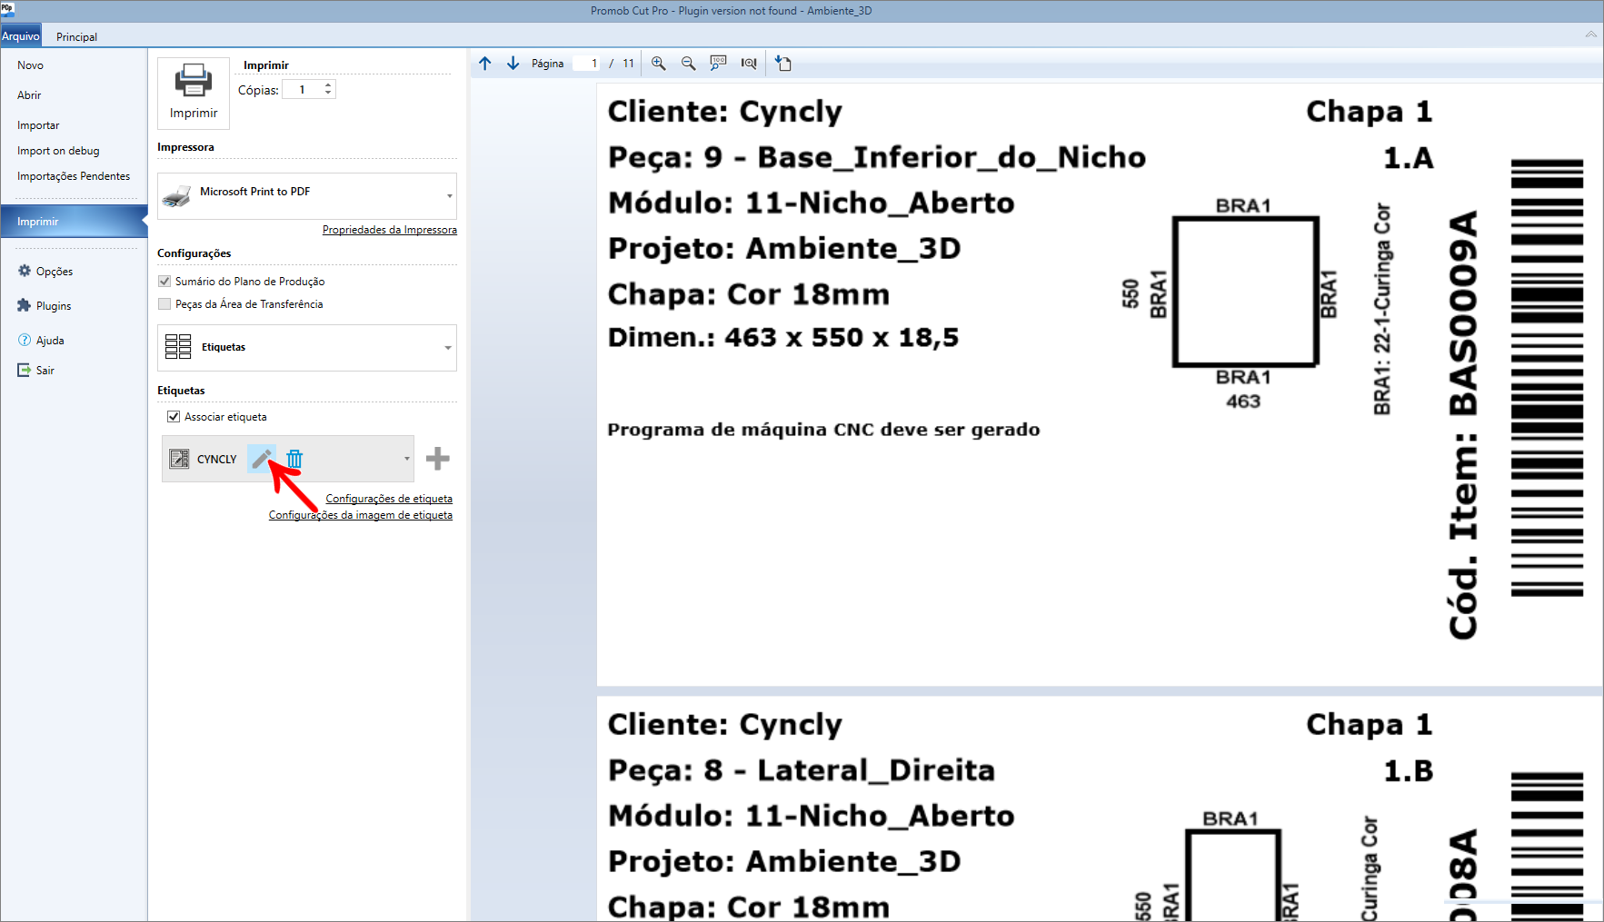Click the first label preview barcode
Viewport: 1604px width, 922px height.
point(1547,378)
